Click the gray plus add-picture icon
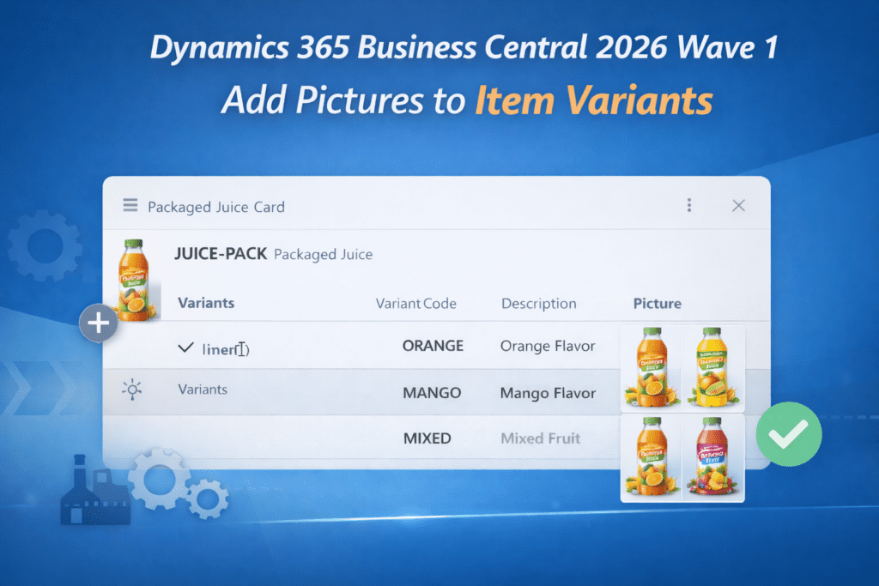Viewport: 879px width, 586px height. coord(99,323)
